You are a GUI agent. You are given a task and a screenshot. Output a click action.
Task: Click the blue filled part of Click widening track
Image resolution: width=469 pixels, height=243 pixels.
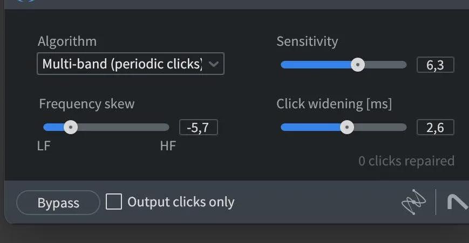click(x=310, y=127)
